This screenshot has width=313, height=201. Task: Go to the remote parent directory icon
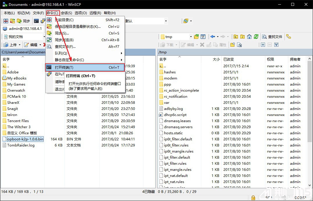(x=236, y=37)
